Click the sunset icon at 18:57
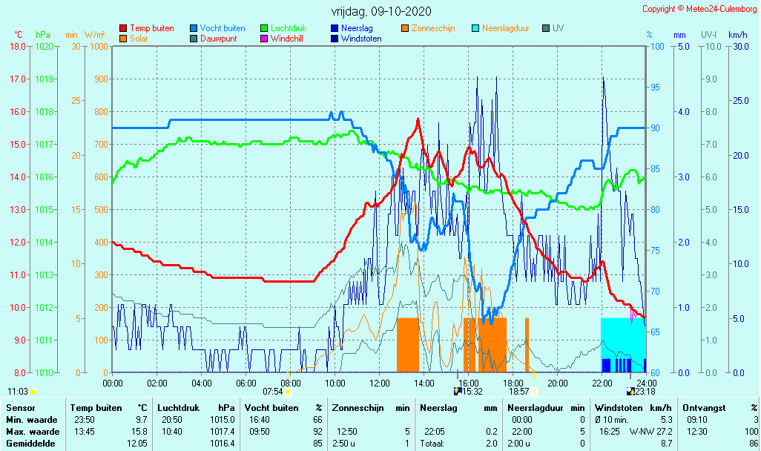 tap(534, 392)
